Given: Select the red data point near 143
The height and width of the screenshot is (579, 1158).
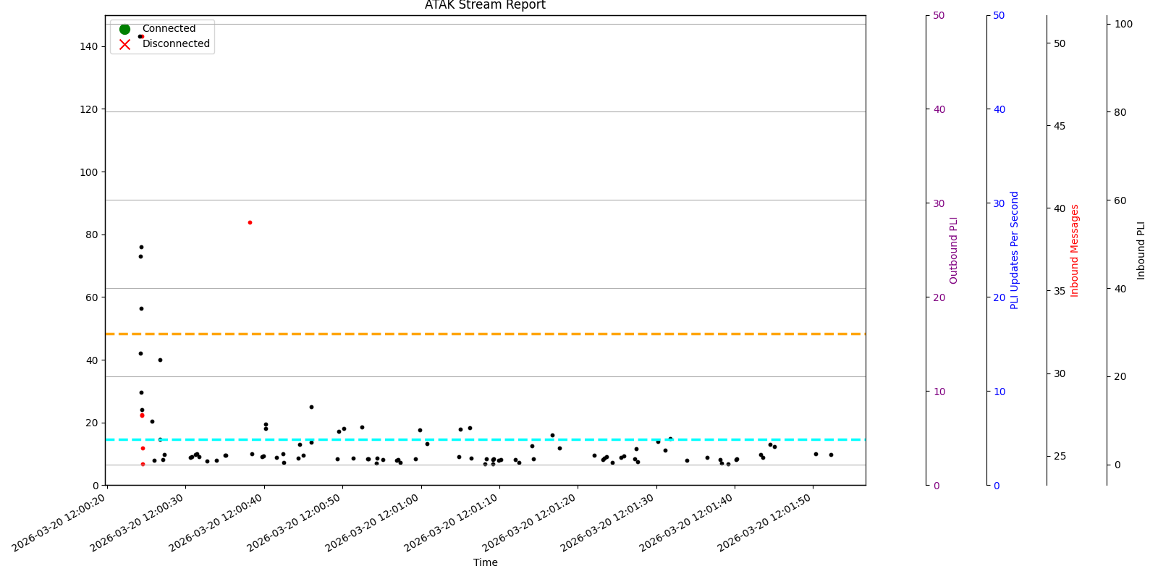Looking at the screenshot, I should [143, 36].
